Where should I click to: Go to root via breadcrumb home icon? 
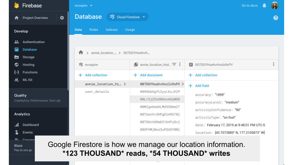tap(81, 52)
